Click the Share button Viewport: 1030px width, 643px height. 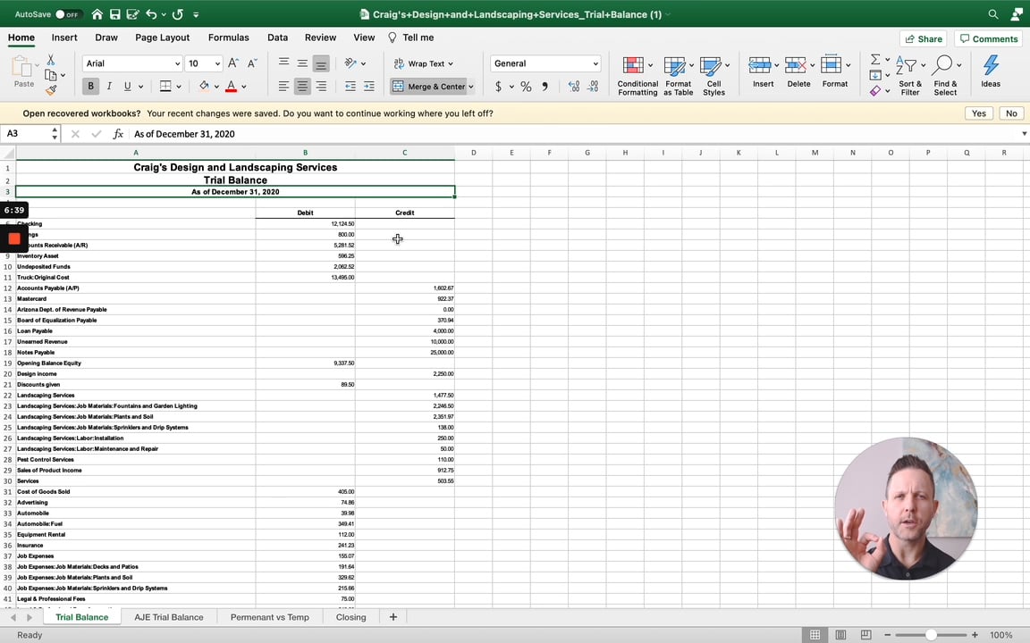coord(924,38)
